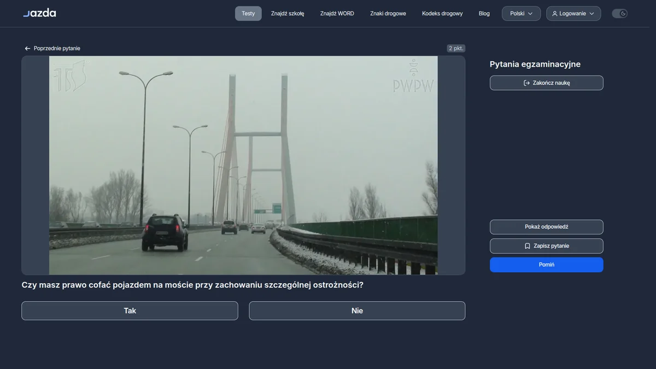Viewport: 656px width, 369px height.
Task: Skip the question with Pomiń
Action: (x=547, y=265)
